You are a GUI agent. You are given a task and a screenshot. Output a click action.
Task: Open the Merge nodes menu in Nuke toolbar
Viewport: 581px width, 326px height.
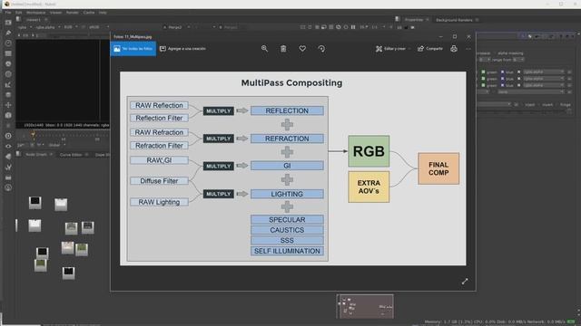pyautogui.click(x=8, y=95)
